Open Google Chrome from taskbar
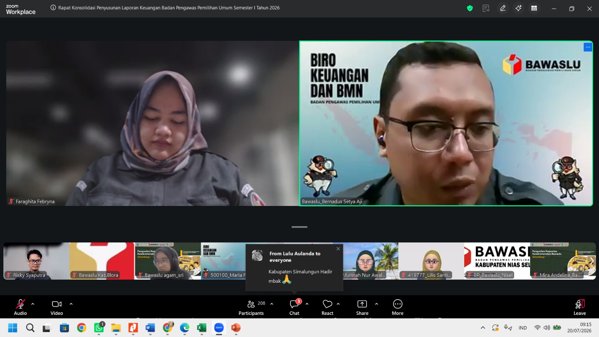This screenshot has width=599, height=337. click(82, 328)
